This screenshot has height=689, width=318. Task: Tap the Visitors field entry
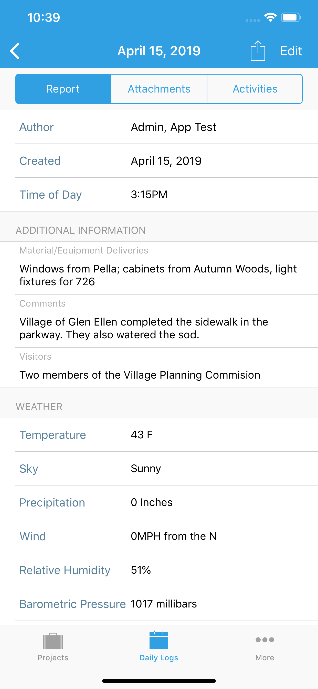(x=140, y=375)
